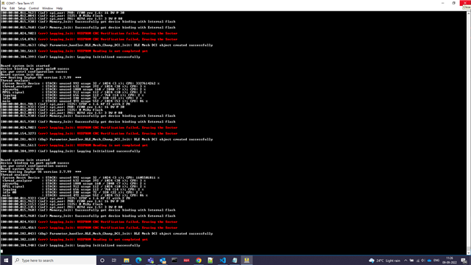The height and width of the screenshot is (265, 471).
Task: Click the battery tray icon
Action: click(411, 261)
